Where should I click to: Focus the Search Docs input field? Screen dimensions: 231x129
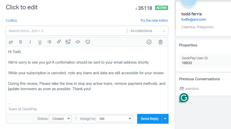[66, 31]
